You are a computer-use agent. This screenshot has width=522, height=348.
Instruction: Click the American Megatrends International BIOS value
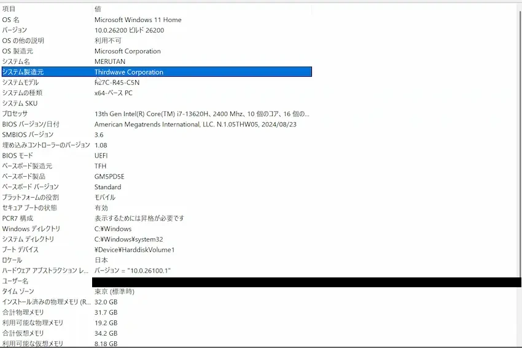pos(195,124)
